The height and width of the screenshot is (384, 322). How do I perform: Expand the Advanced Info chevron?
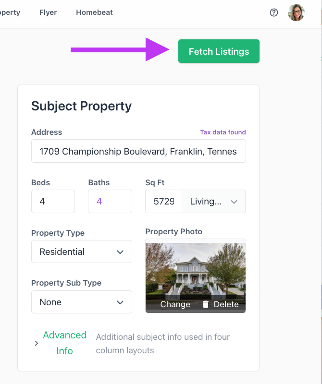click(x=37, y=343)
